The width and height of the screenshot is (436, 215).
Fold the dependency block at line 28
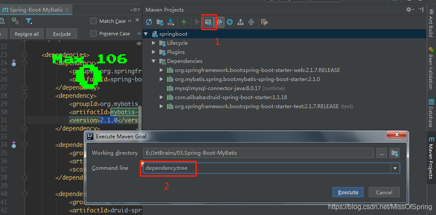[x=25, y=96]
